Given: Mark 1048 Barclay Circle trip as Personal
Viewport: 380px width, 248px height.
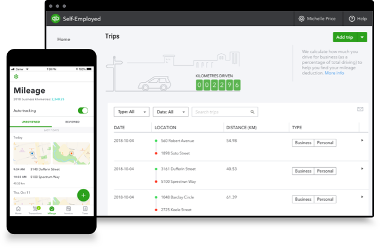Looking at the screenshot, I should point(325,199).
